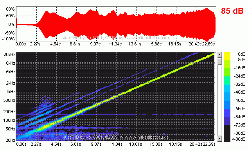The image size is (248, 150).
Task: Click the '-56dB' legend label
Action: pyautogui.click(x=240, y=108)
